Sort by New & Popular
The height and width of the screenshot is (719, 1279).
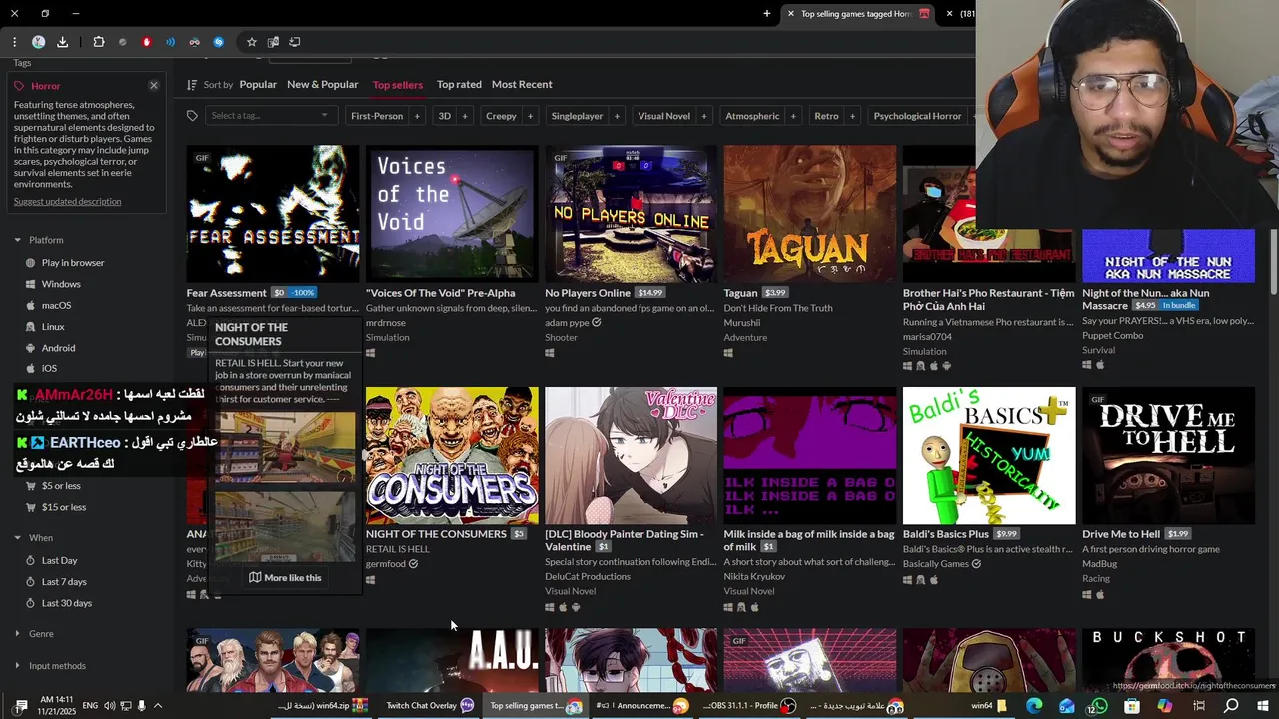(322, 85)
